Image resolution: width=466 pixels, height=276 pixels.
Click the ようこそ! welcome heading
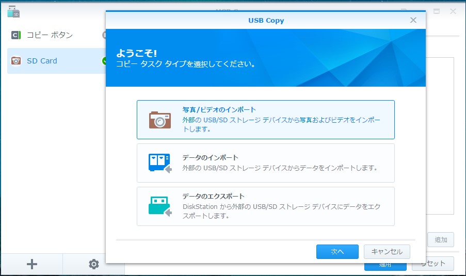pyautogui.click(x=136, y=53)
